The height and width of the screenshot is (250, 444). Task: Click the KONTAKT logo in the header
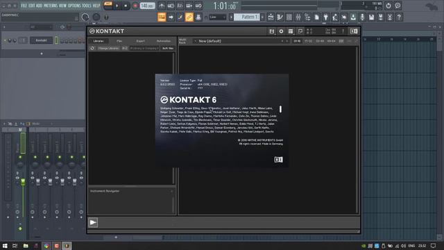[x=107, y=31]
